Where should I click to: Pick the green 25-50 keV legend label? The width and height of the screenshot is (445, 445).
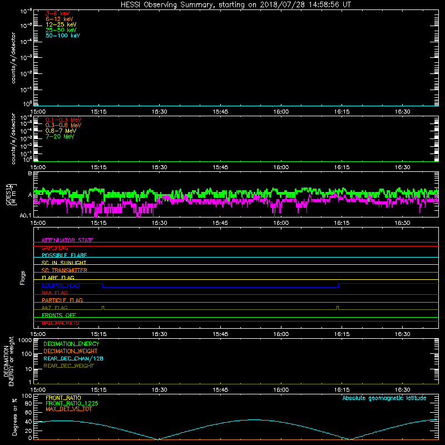point(61,30)
